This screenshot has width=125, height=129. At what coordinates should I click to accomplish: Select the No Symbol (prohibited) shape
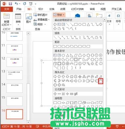coord(67,64)
